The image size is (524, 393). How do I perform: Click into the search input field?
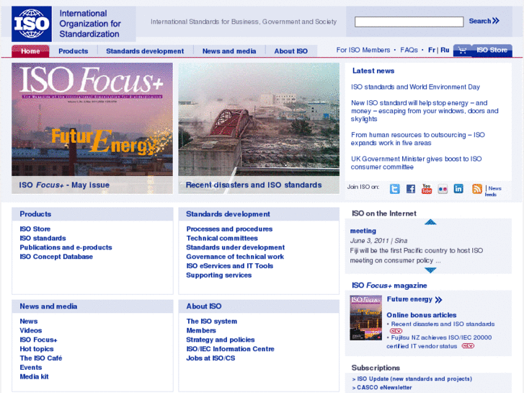pyautogui.click(x=409, y=22)
